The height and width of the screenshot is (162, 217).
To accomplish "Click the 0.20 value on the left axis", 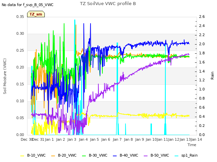I will (20, 67).
